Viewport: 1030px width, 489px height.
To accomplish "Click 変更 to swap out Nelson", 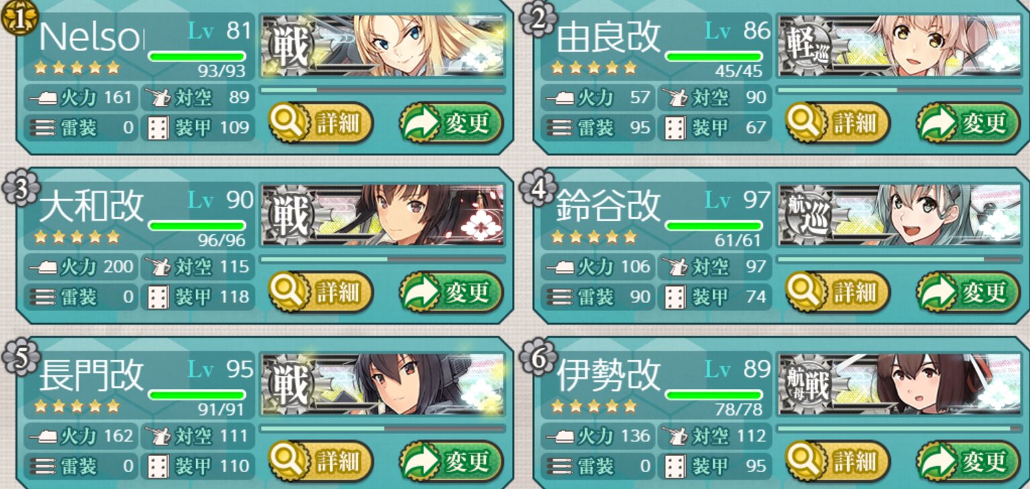I will click(452, 123).
